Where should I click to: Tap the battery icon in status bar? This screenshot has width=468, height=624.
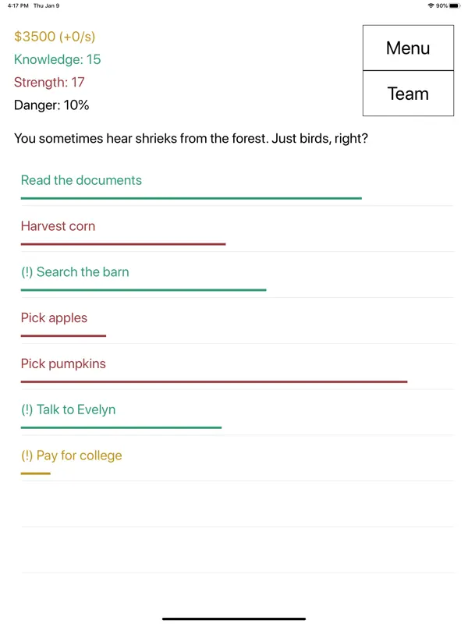[x=456, y=5]
